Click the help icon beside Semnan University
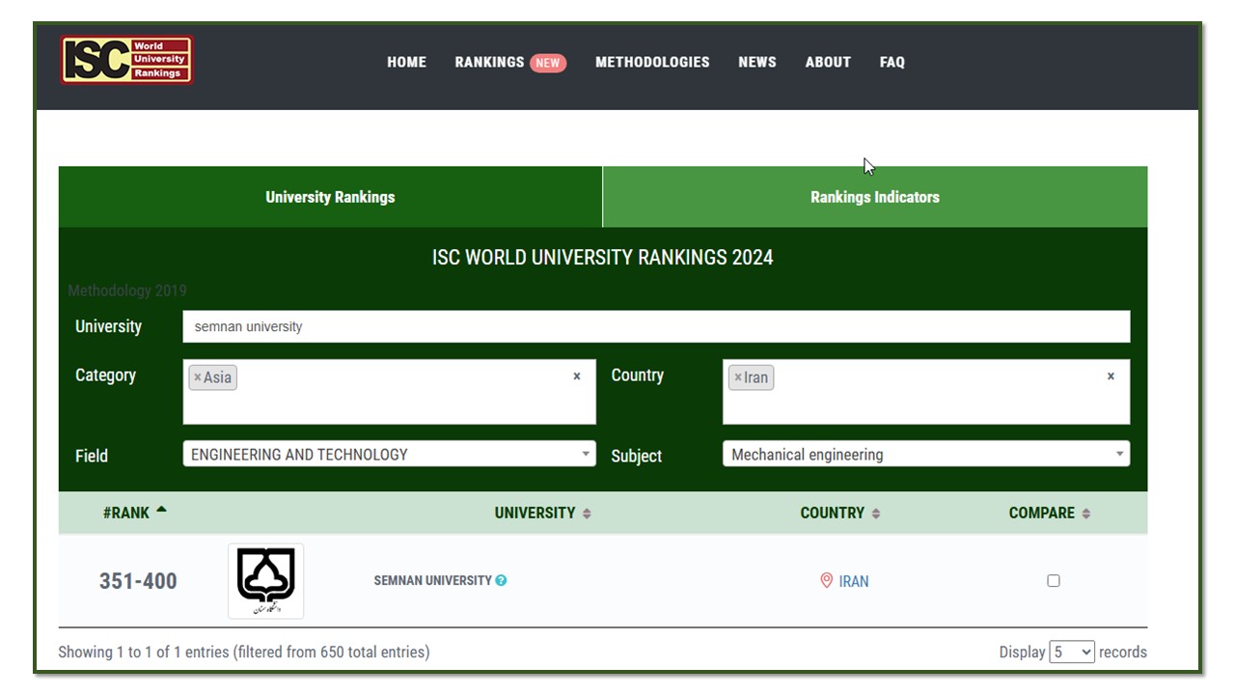This screenshot has height=695, width=1235. click(501, 580)
